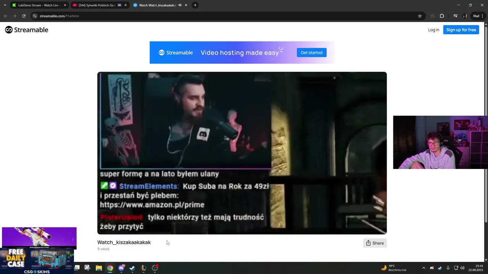This screenshot has height=274, width=488.
Task: Reload the Streamable page
Action: click(x=24, y=16)
